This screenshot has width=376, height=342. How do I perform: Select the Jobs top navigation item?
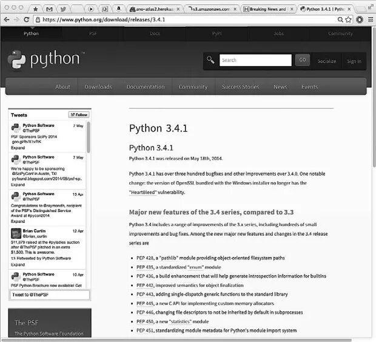[278, 33]
